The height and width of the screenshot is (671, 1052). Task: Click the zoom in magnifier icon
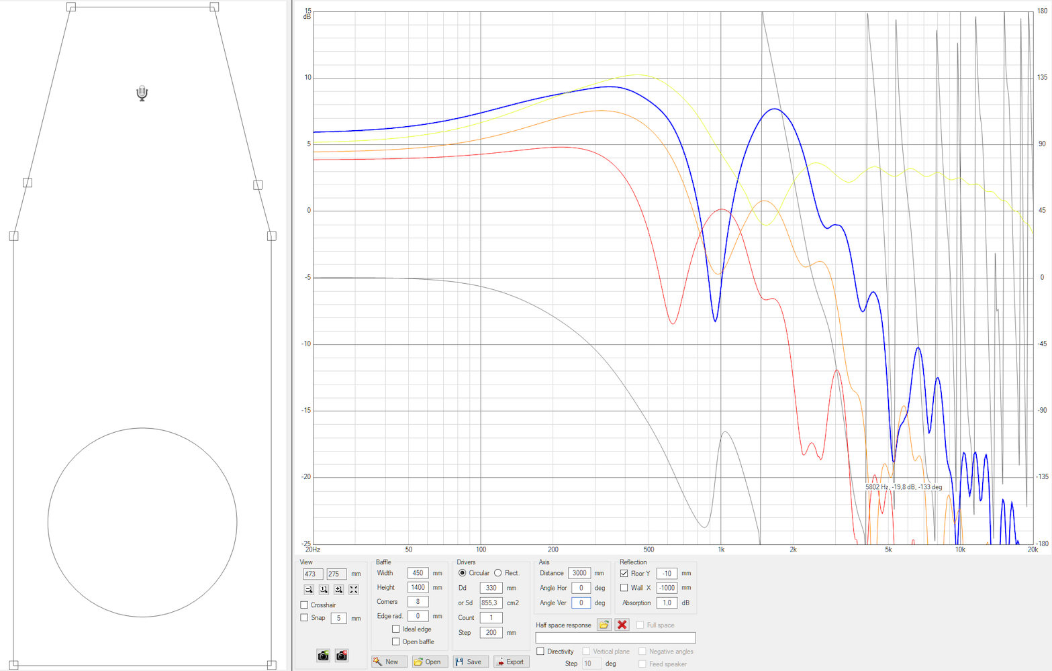pos(338,589)
